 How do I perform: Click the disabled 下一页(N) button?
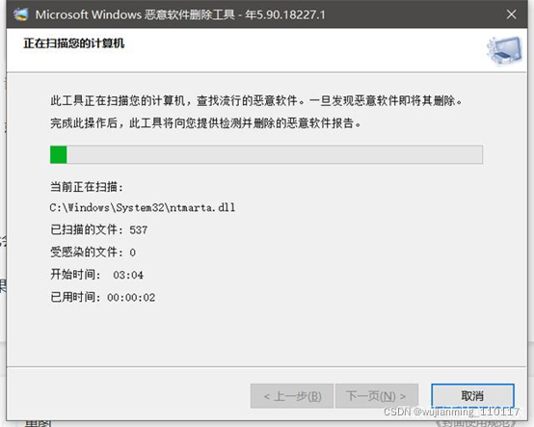[377, 396]
